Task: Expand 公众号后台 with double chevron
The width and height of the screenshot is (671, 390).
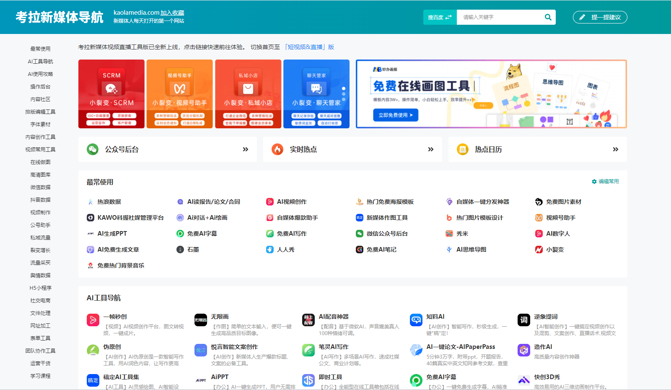Action: (x=246, y=149)
